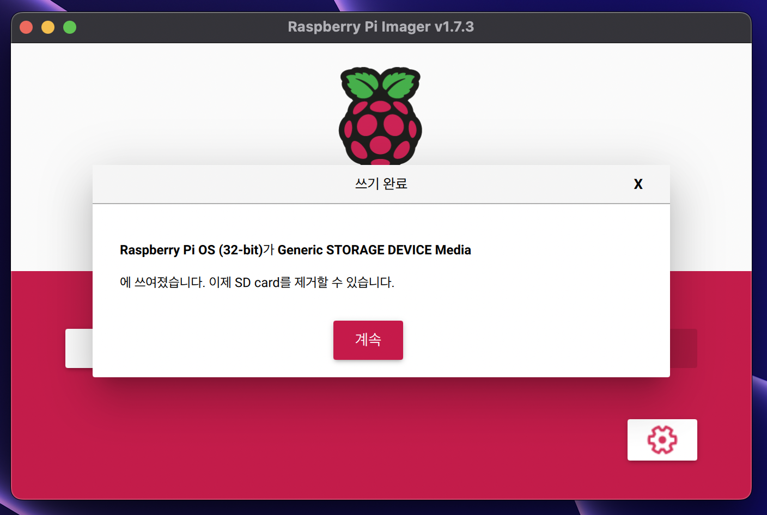Click the 계속 button in the dialog
Viewport: 767px width, 515px height.
(x=368, y=340)
